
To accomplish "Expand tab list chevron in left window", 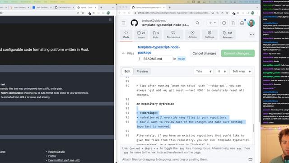I will (x=113, y=8).
